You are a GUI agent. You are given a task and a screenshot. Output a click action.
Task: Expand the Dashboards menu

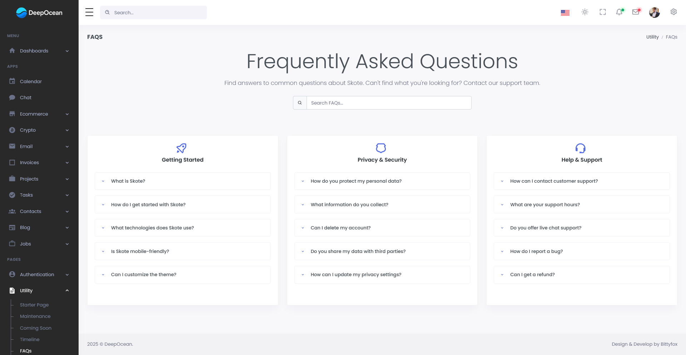[x=34, y=51]
